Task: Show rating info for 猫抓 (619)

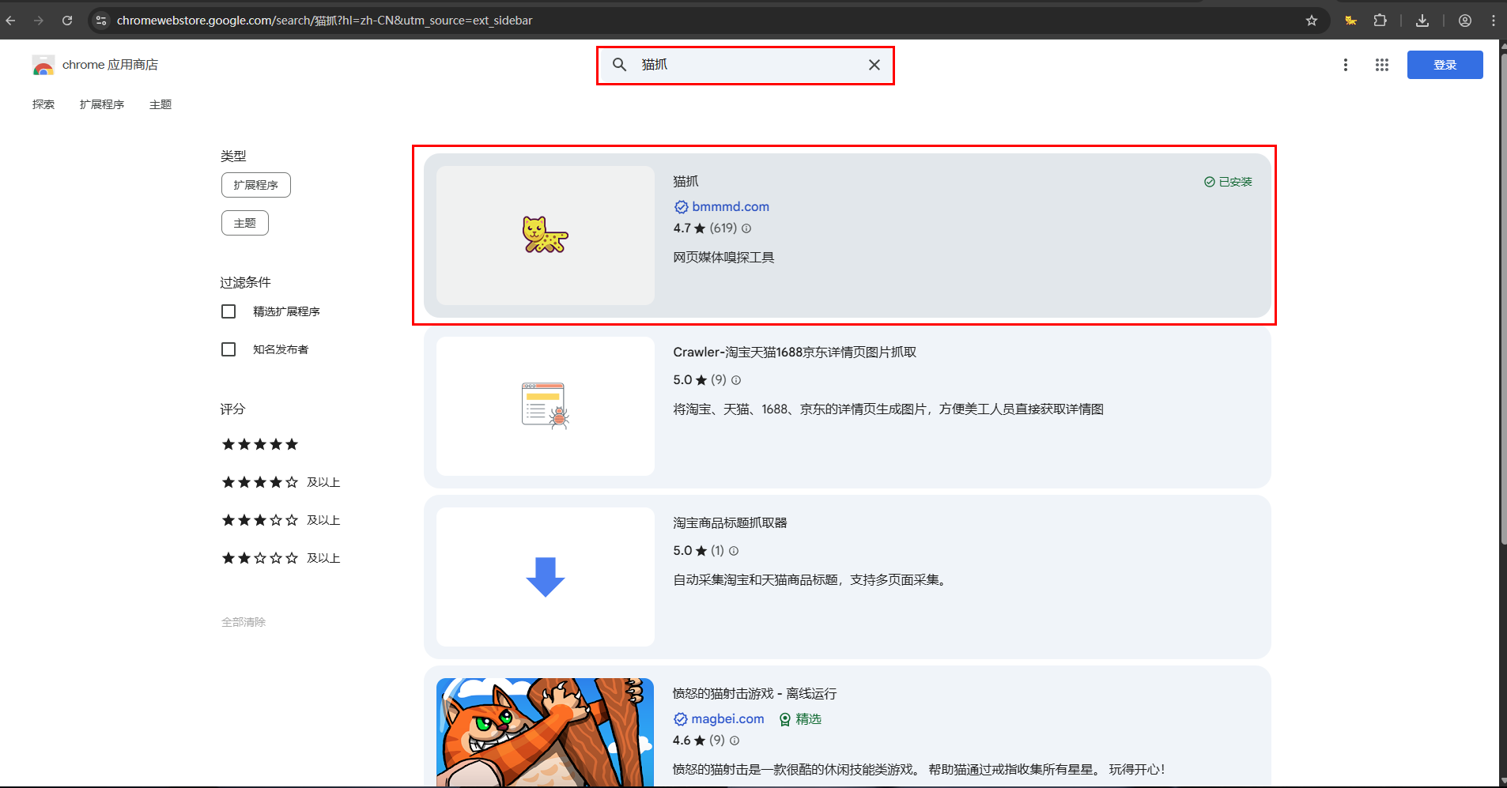Action: point(746,228)
